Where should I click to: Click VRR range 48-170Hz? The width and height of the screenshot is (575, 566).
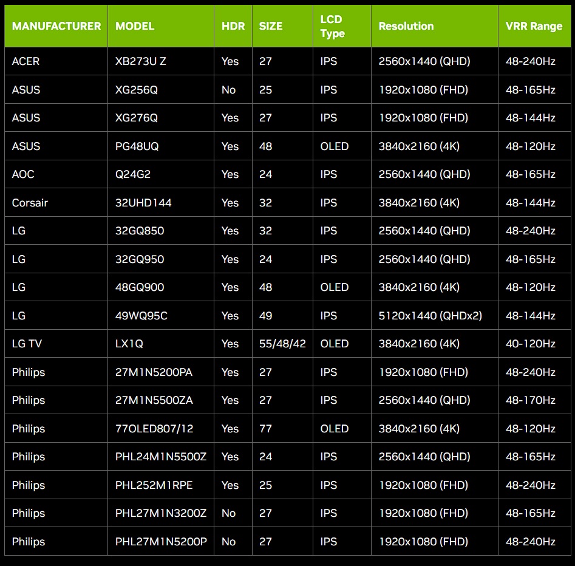point(535,400)
